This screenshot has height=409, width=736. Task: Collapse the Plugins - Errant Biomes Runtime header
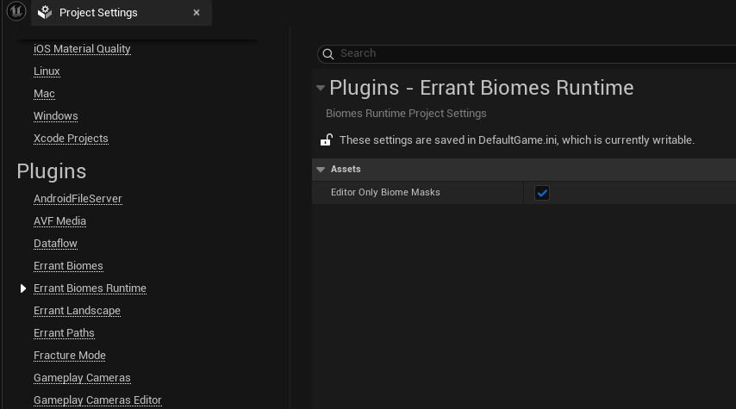click(x=321, y=88)
